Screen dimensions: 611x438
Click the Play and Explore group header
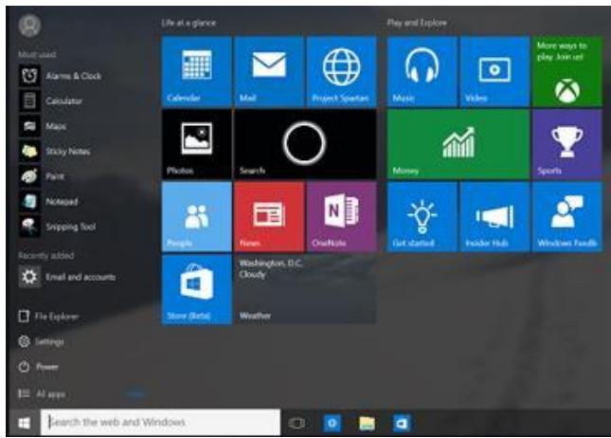click(x=417, y=23)
